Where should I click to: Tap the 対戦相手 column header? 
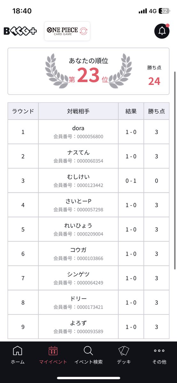78,111
